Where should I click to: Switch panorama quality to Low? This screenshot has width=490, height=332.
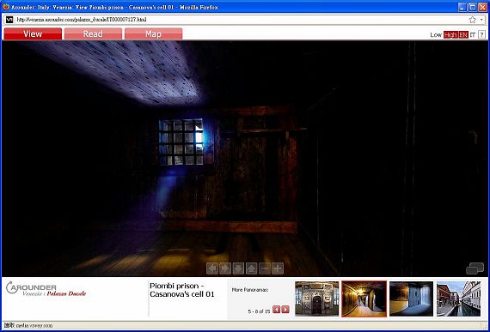tap(436, 35)
